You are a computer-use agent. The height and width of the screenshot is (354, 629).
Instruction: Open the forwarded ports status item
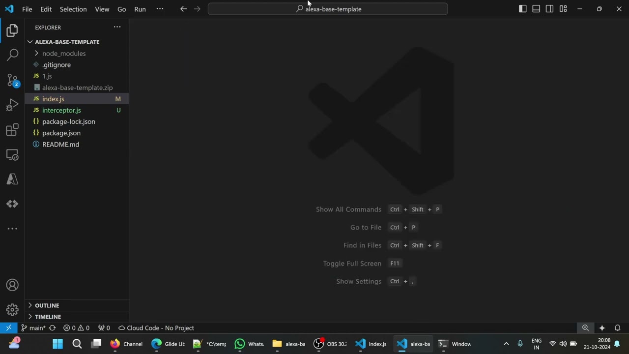[x=104, y=328]
